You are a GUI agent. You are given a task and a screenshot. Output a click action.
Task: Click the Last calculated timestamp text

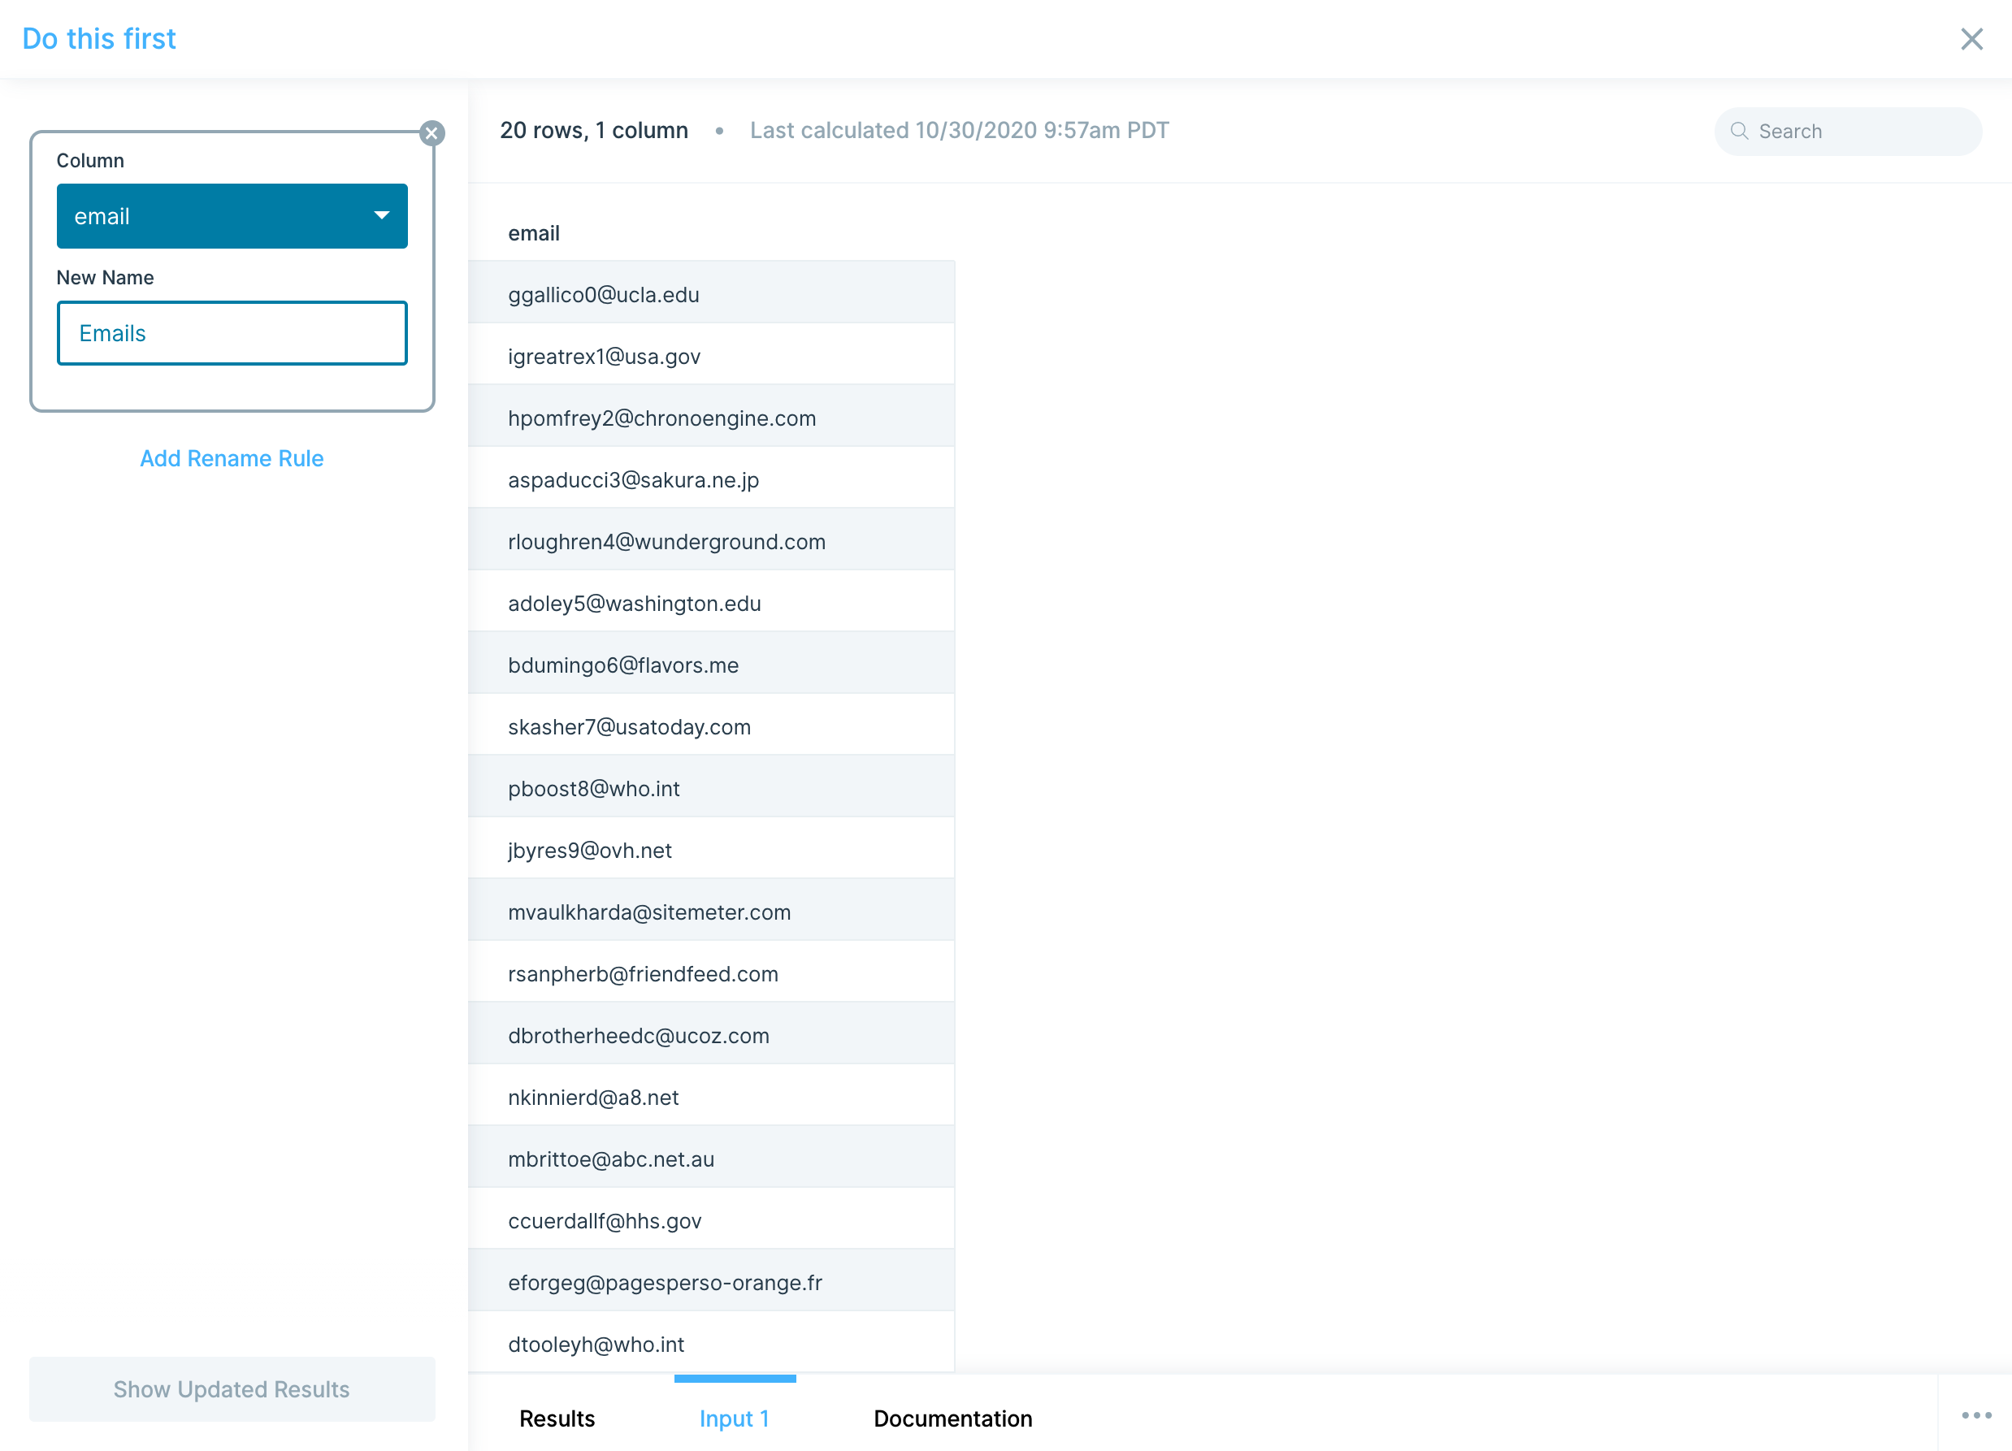tap(959, 130)
